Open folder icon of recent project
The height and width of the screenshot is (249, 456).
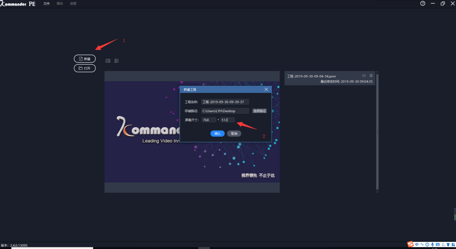(x=364, y=75)
